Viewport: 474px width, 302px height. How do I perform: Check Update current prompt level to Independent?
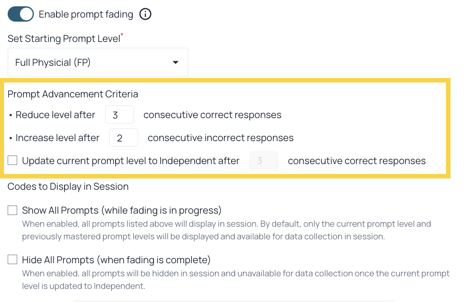pyautogui.click(x=12, y=160)
